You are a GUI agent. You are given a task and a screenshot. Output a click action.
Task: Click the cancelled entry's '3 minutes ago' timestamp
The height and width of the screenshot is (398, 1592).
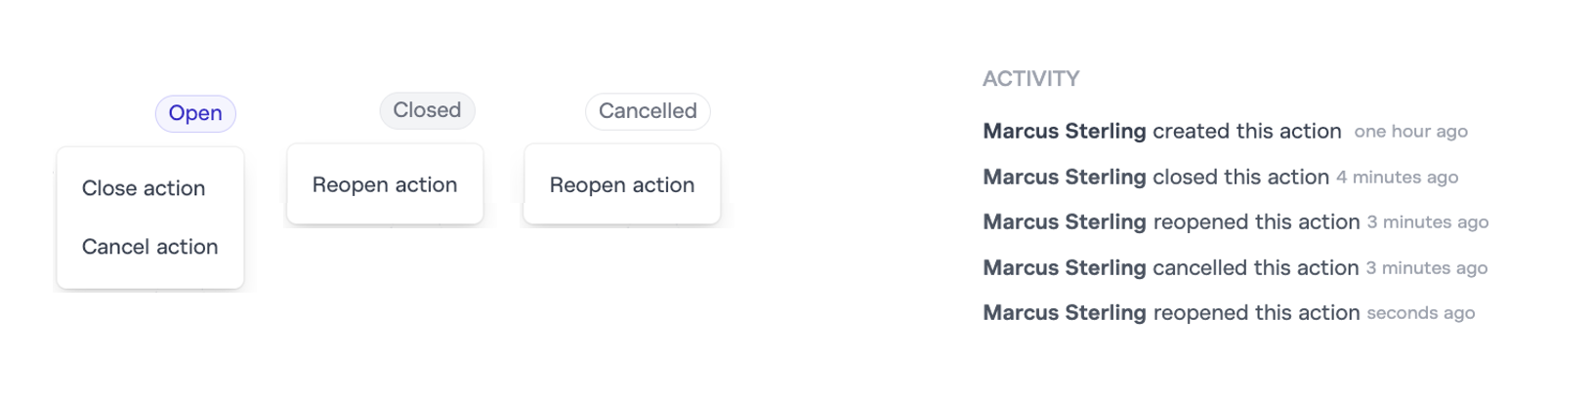point(1426,268)
